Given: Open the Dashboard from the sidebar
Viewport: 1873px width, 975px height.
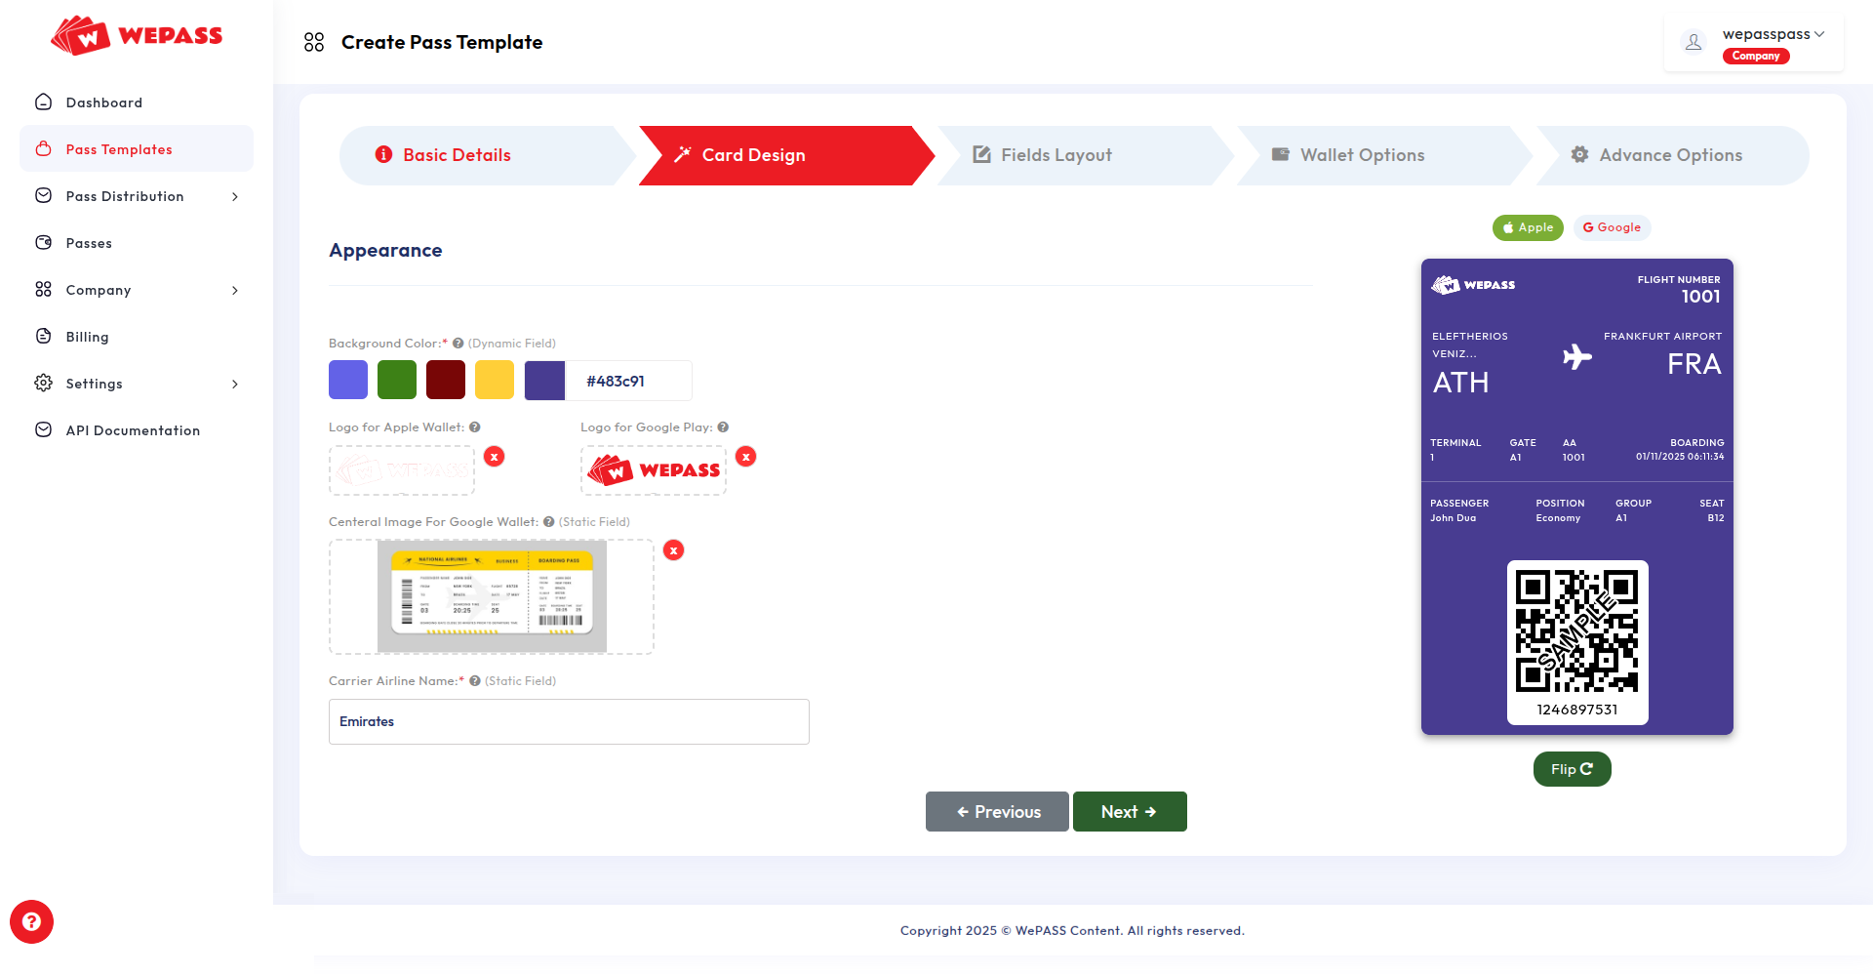Looking at the screenshot, I should coord(103,102).
